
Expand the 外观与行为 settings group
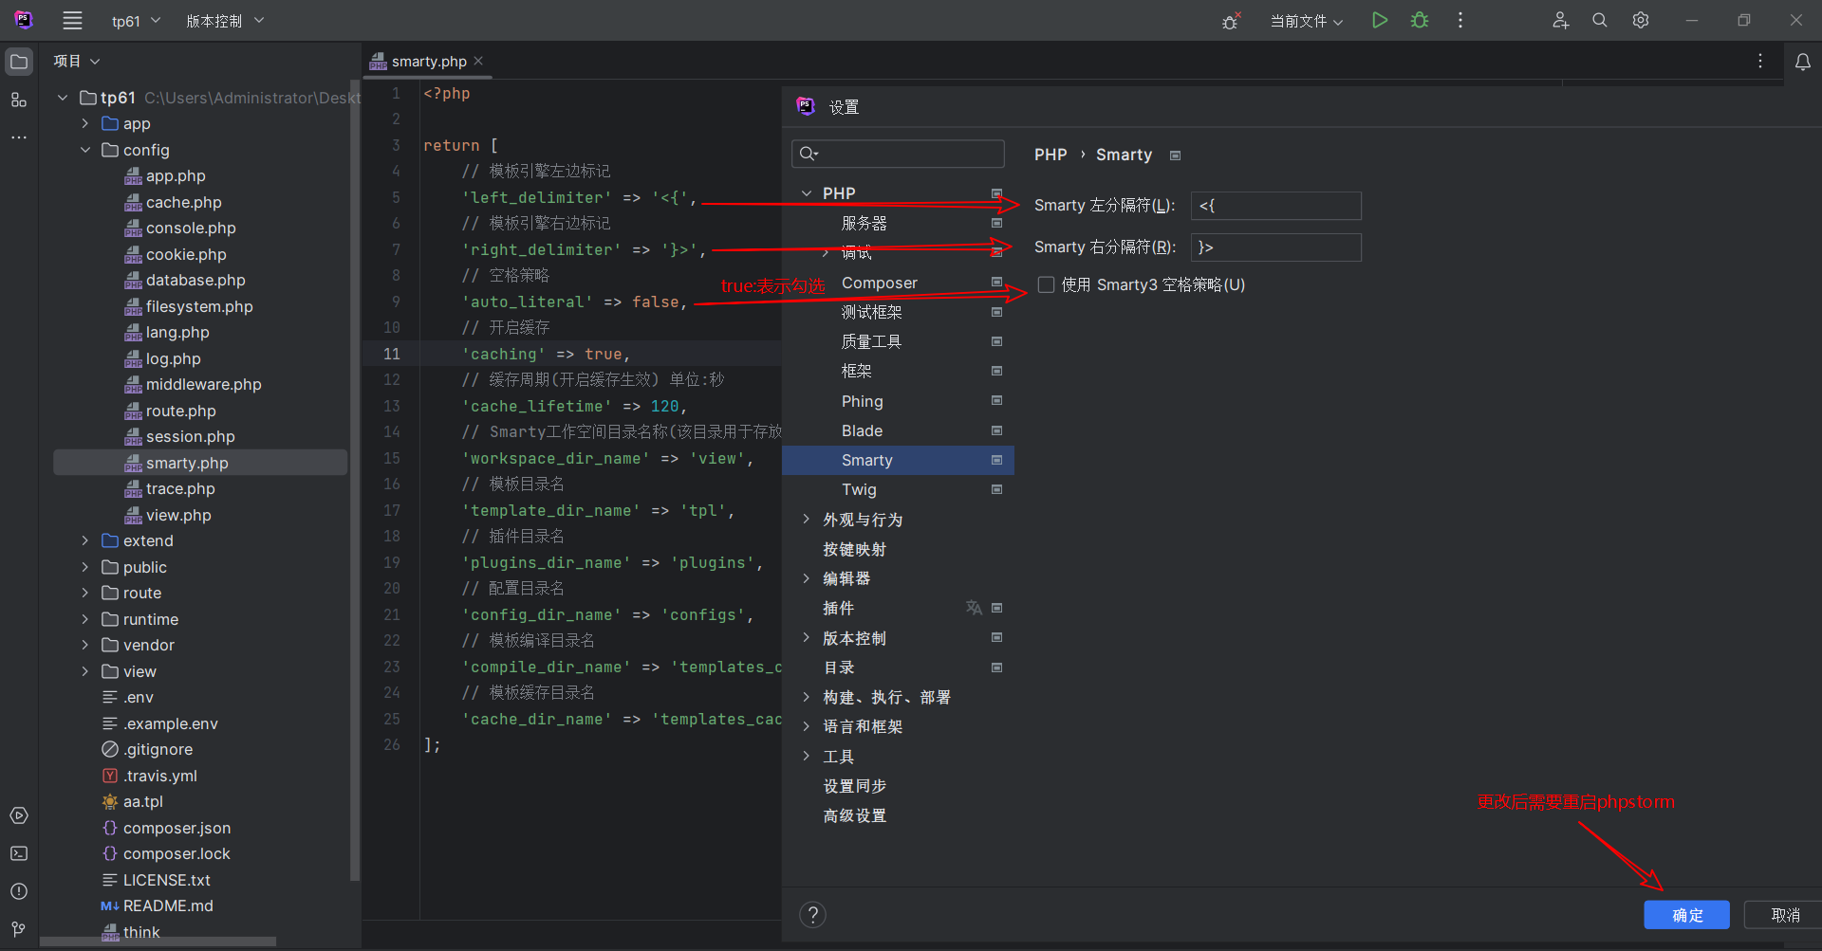tap(807, 520)
